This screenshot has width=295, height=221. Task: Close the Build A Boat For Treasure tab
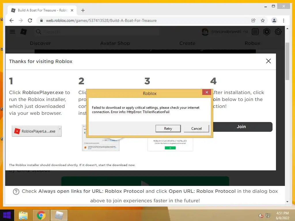click(x=72, y=10)
